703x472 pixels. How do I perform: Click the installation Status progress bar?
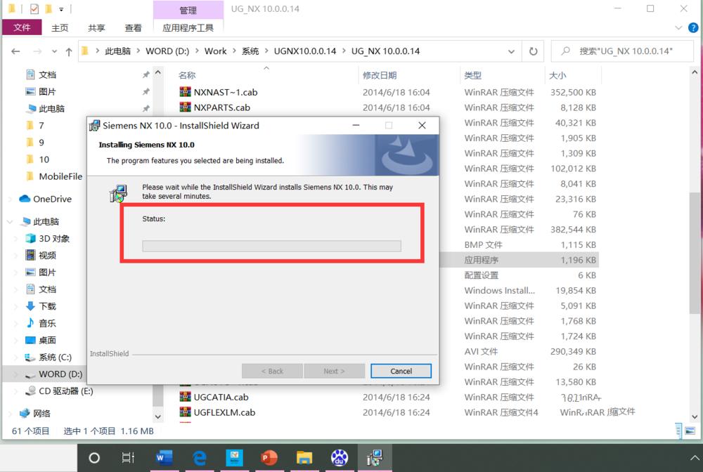271,246
